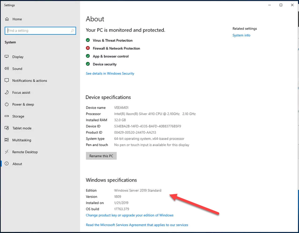299x233 pixels.
Task: Click the System info link
Action: click(241, 35)
